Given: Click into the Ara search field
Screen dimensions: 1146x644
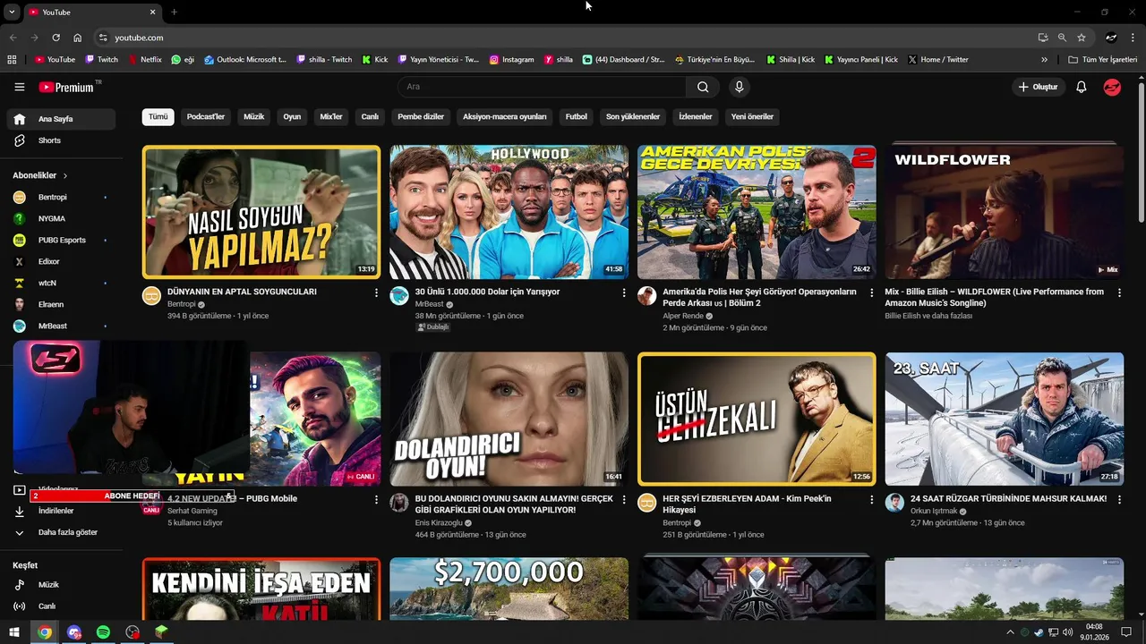Looking at the screenshot, I should tap(542, 87).
